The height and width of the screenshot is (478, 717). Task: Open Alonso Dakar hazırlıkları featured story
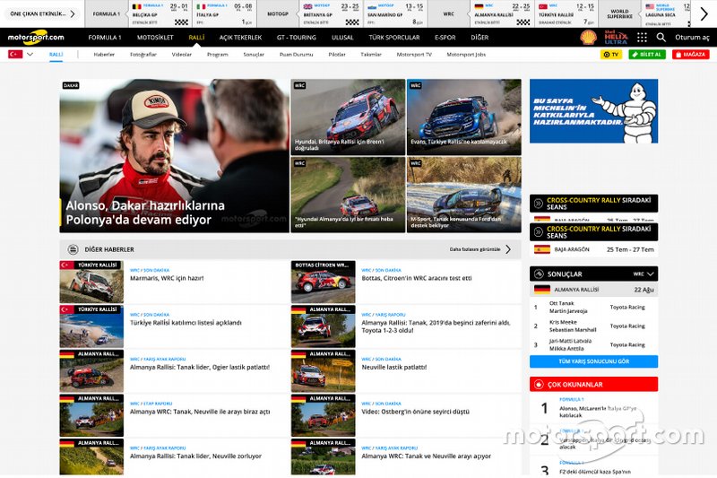[174, 155]
